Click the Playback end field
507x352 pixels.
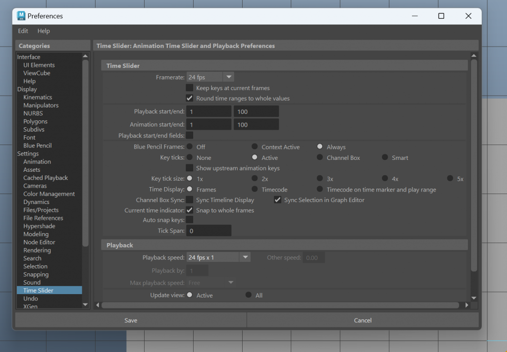[x=256, y=111]
